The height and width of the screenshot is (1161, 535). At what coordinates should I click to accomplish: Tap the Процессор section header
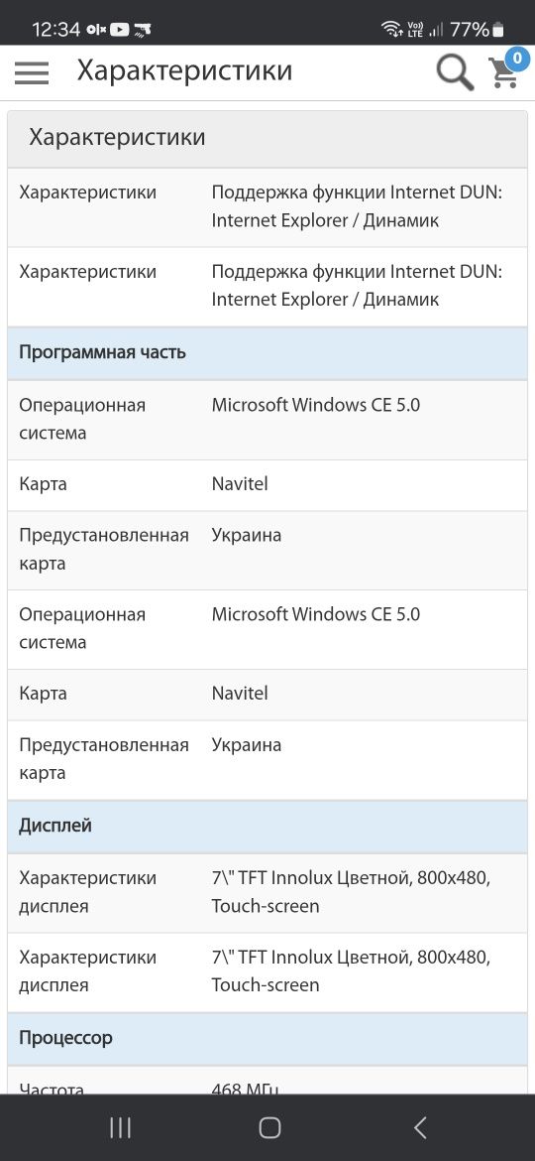(x=267, y=1039)
